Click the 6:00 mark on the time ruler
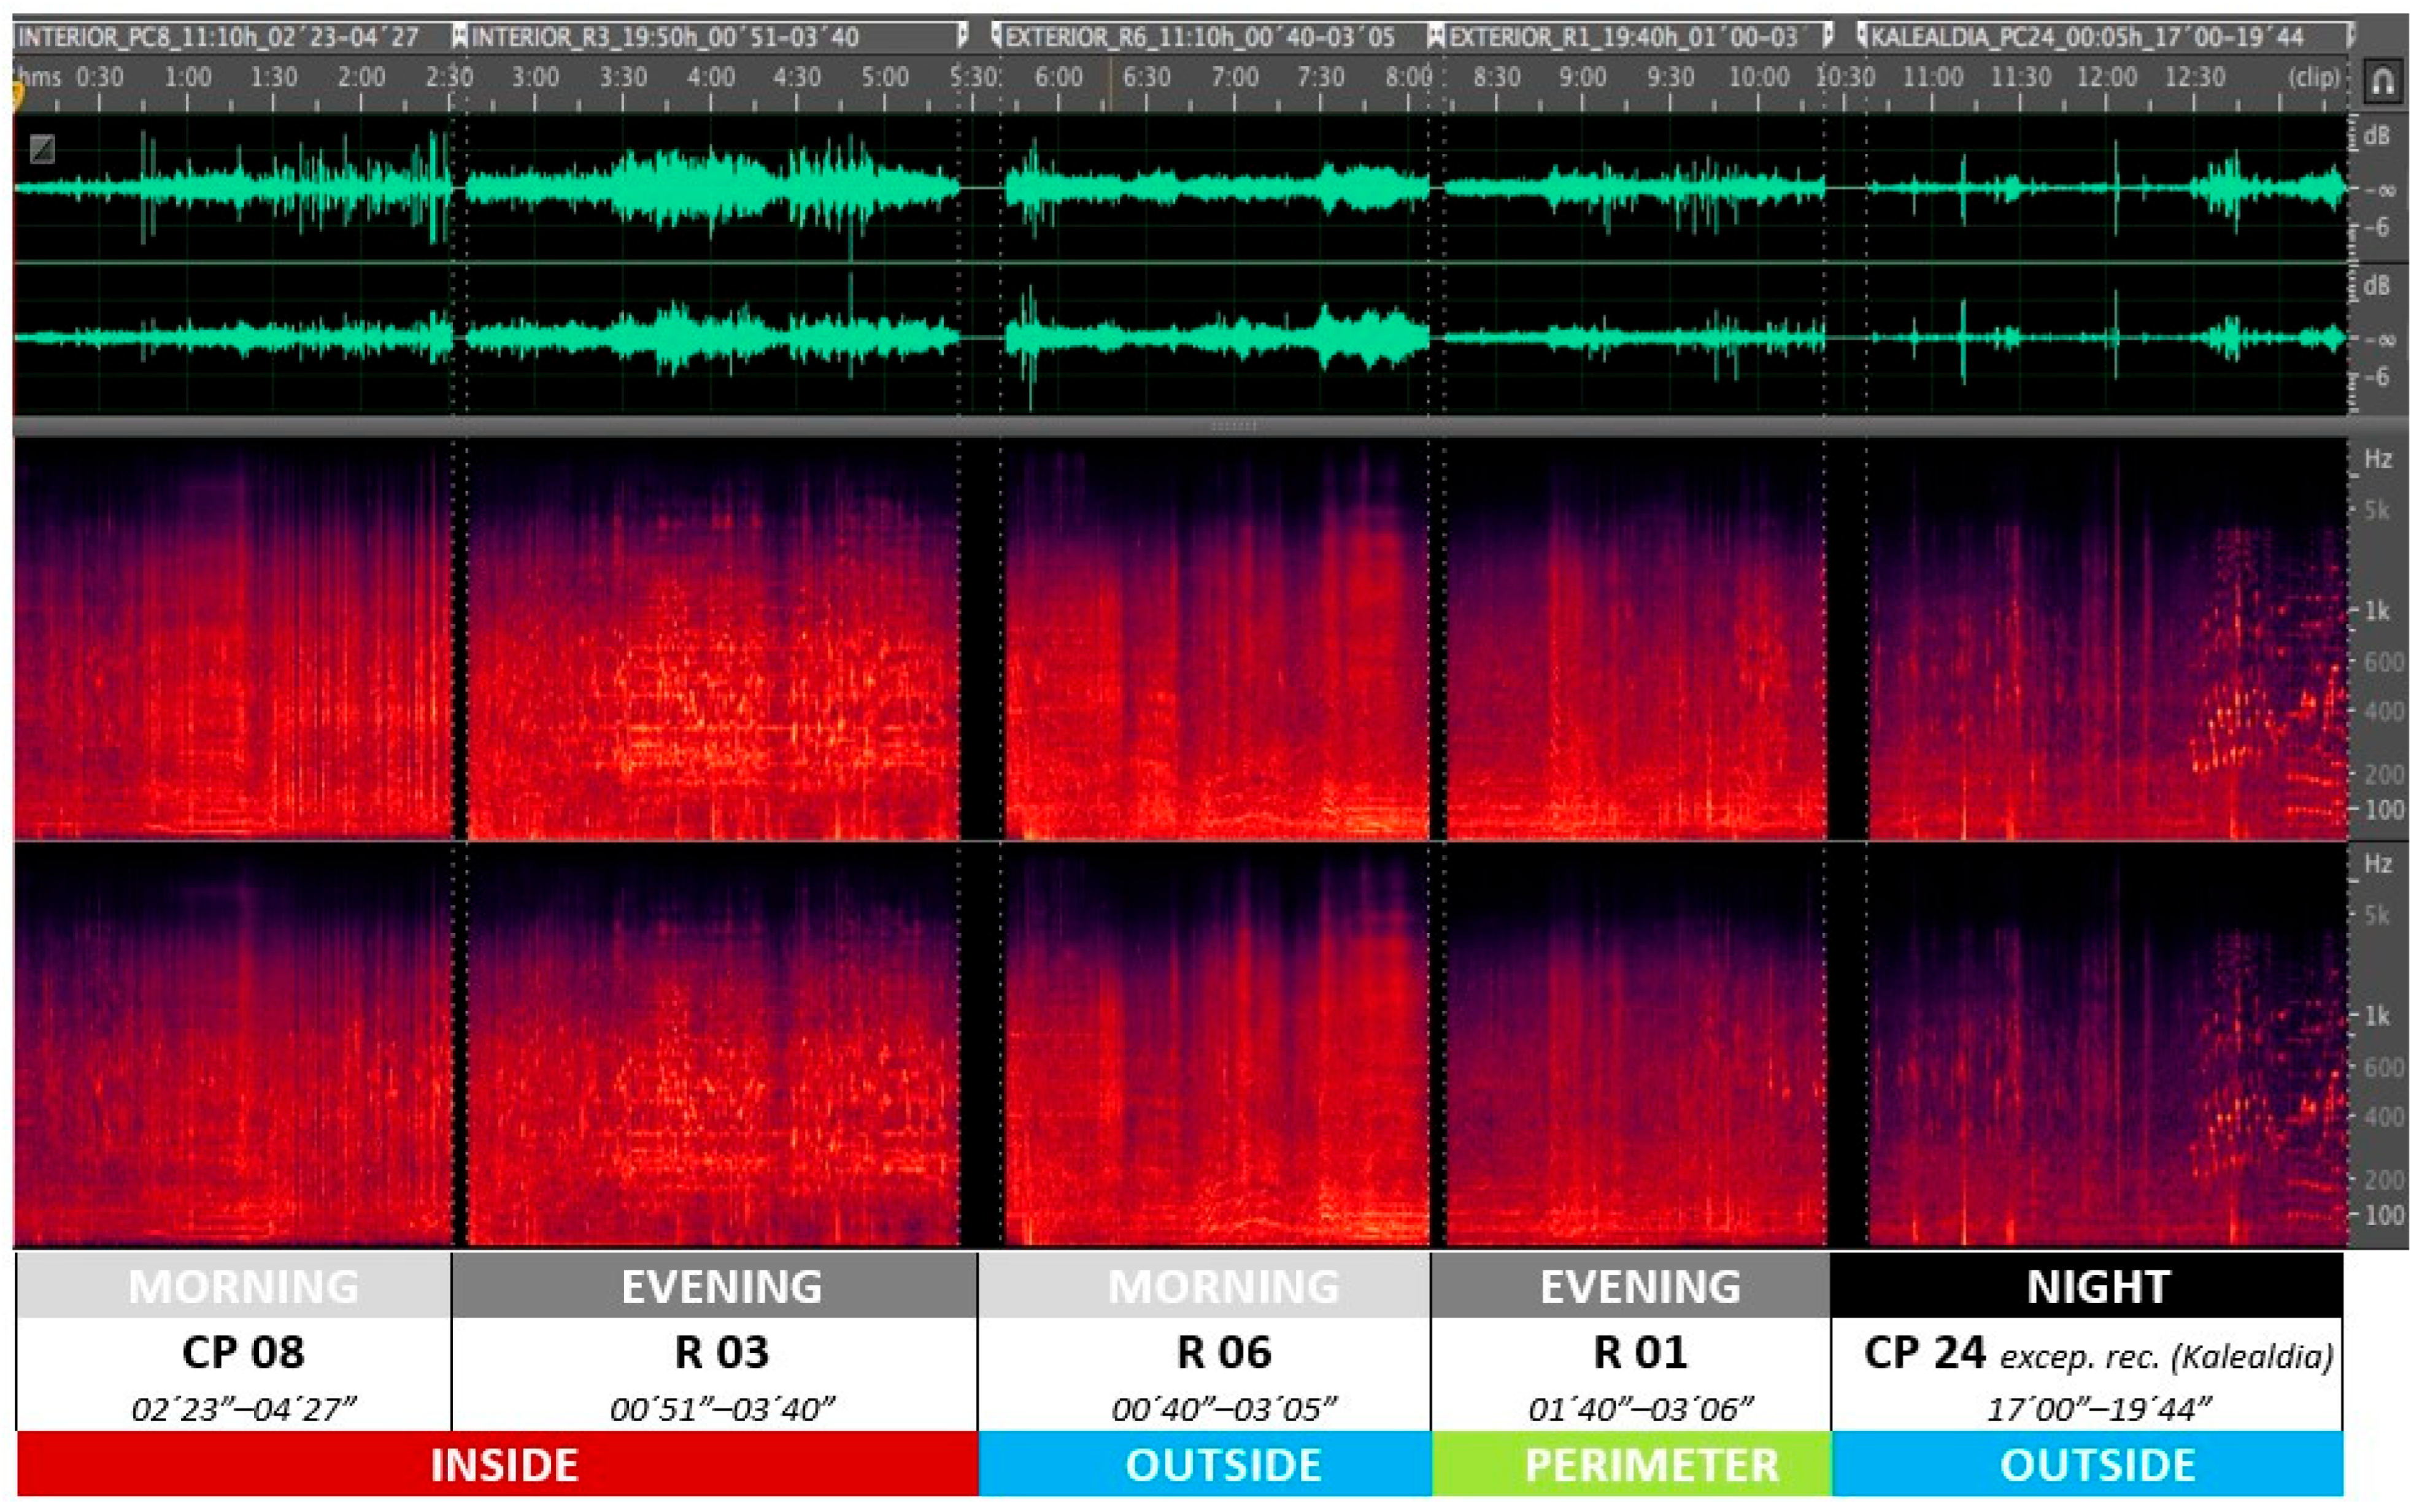Viewport: 2422px width, 1512px height. pos(1059,77)
